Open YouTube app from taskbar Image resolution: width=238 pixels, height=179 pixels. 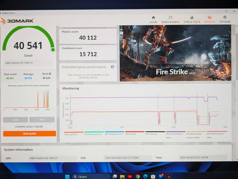click(x=130, y=176)
